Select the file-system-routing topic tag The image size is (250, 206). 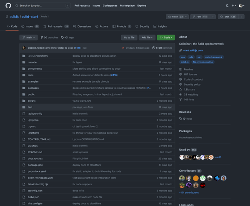203,62
